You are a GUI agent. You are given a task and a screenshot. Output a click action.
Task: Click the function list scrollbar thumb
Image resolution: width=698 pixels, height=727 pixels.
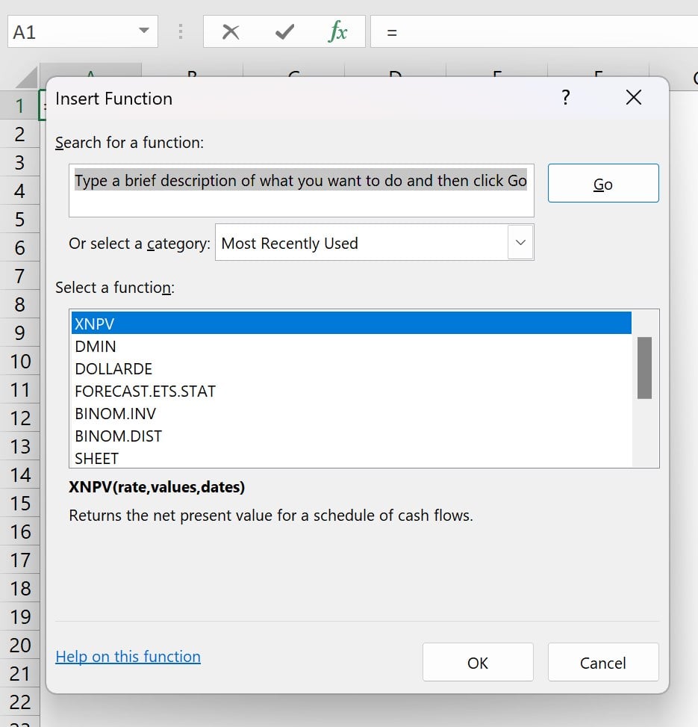(x=644, y=368)
